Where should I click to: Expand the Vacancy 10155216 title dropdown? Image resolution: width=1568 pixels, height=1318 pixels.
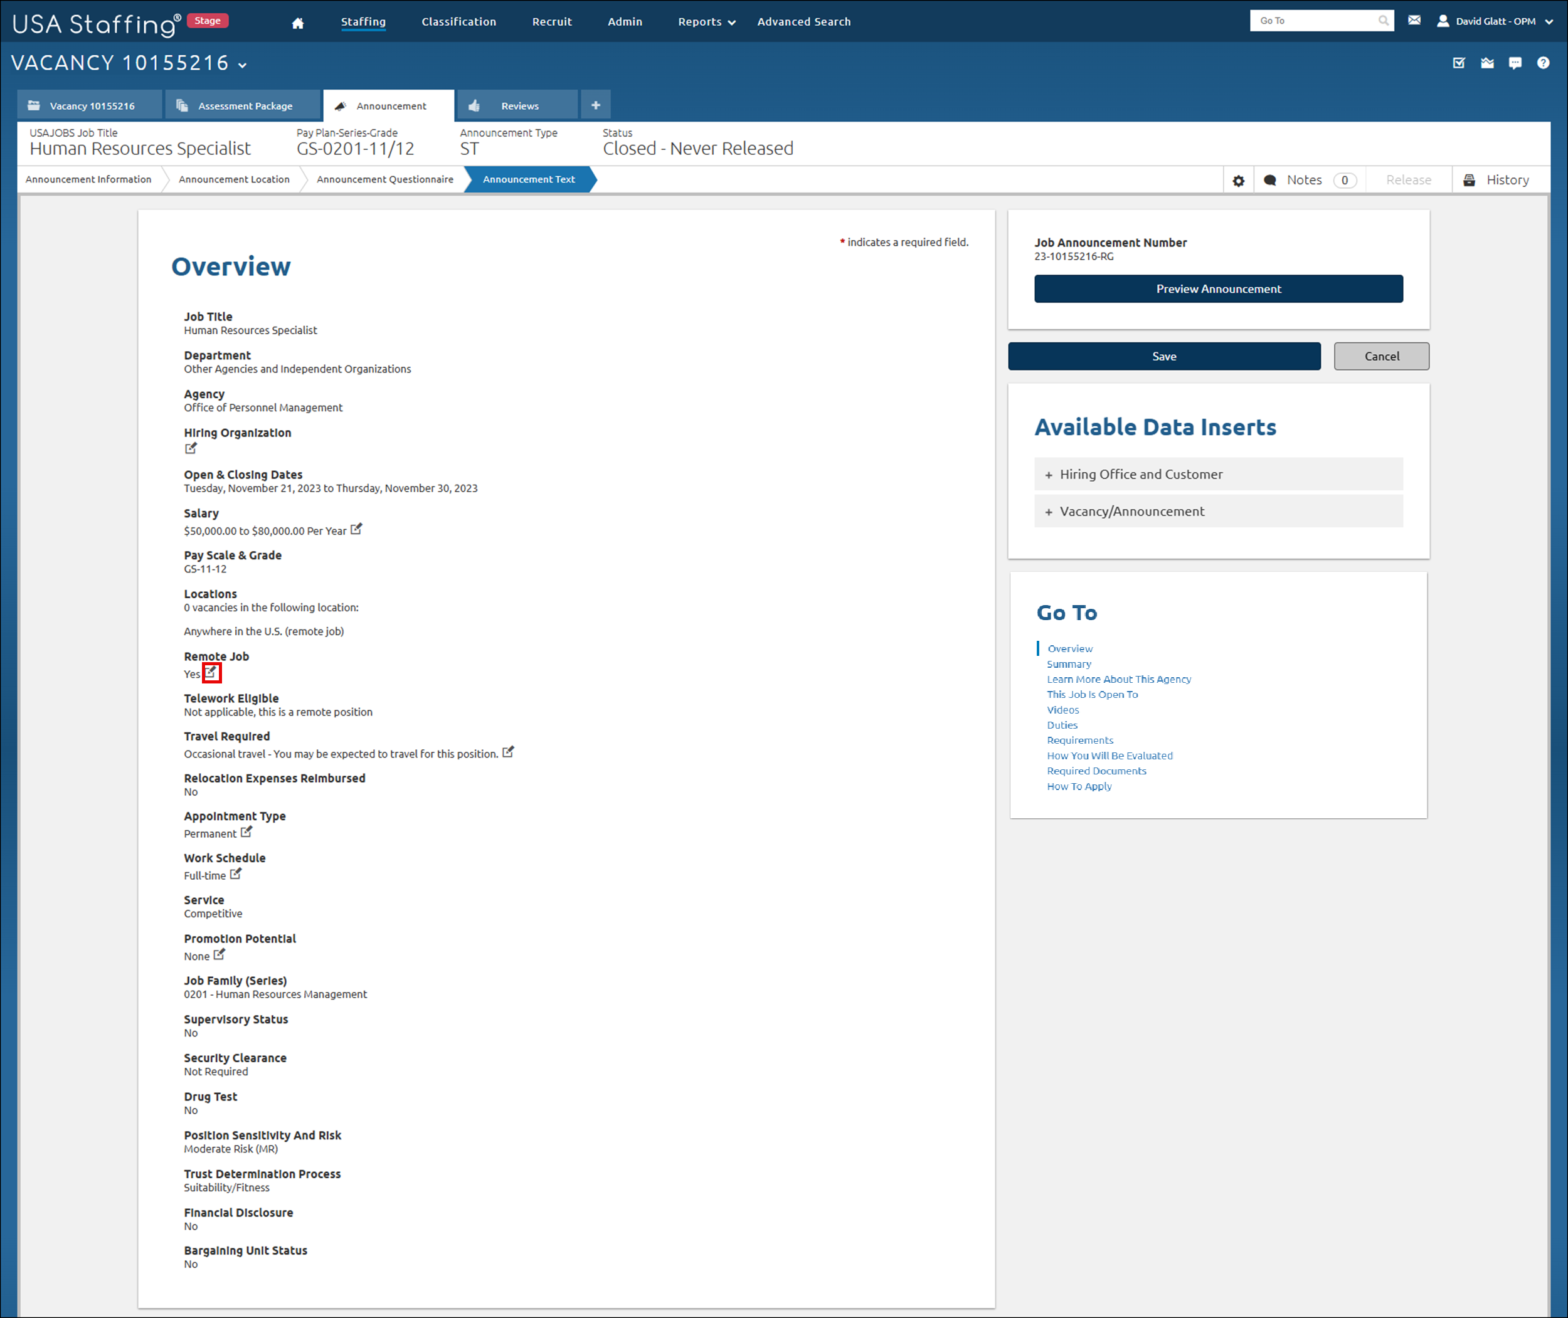(241, 64)
